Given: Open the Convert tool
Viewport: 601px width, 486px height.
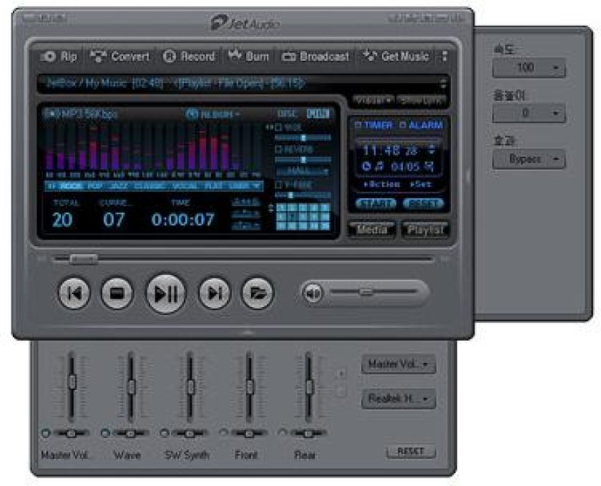Looking at the screenshot, I should tap(119, 57).
